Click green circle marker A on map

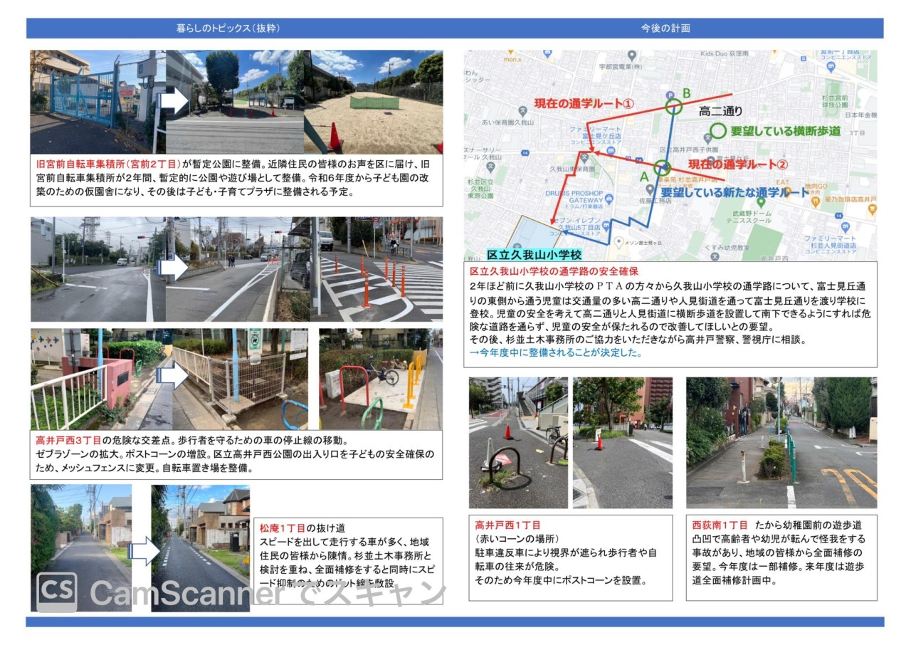pos(663,169)
